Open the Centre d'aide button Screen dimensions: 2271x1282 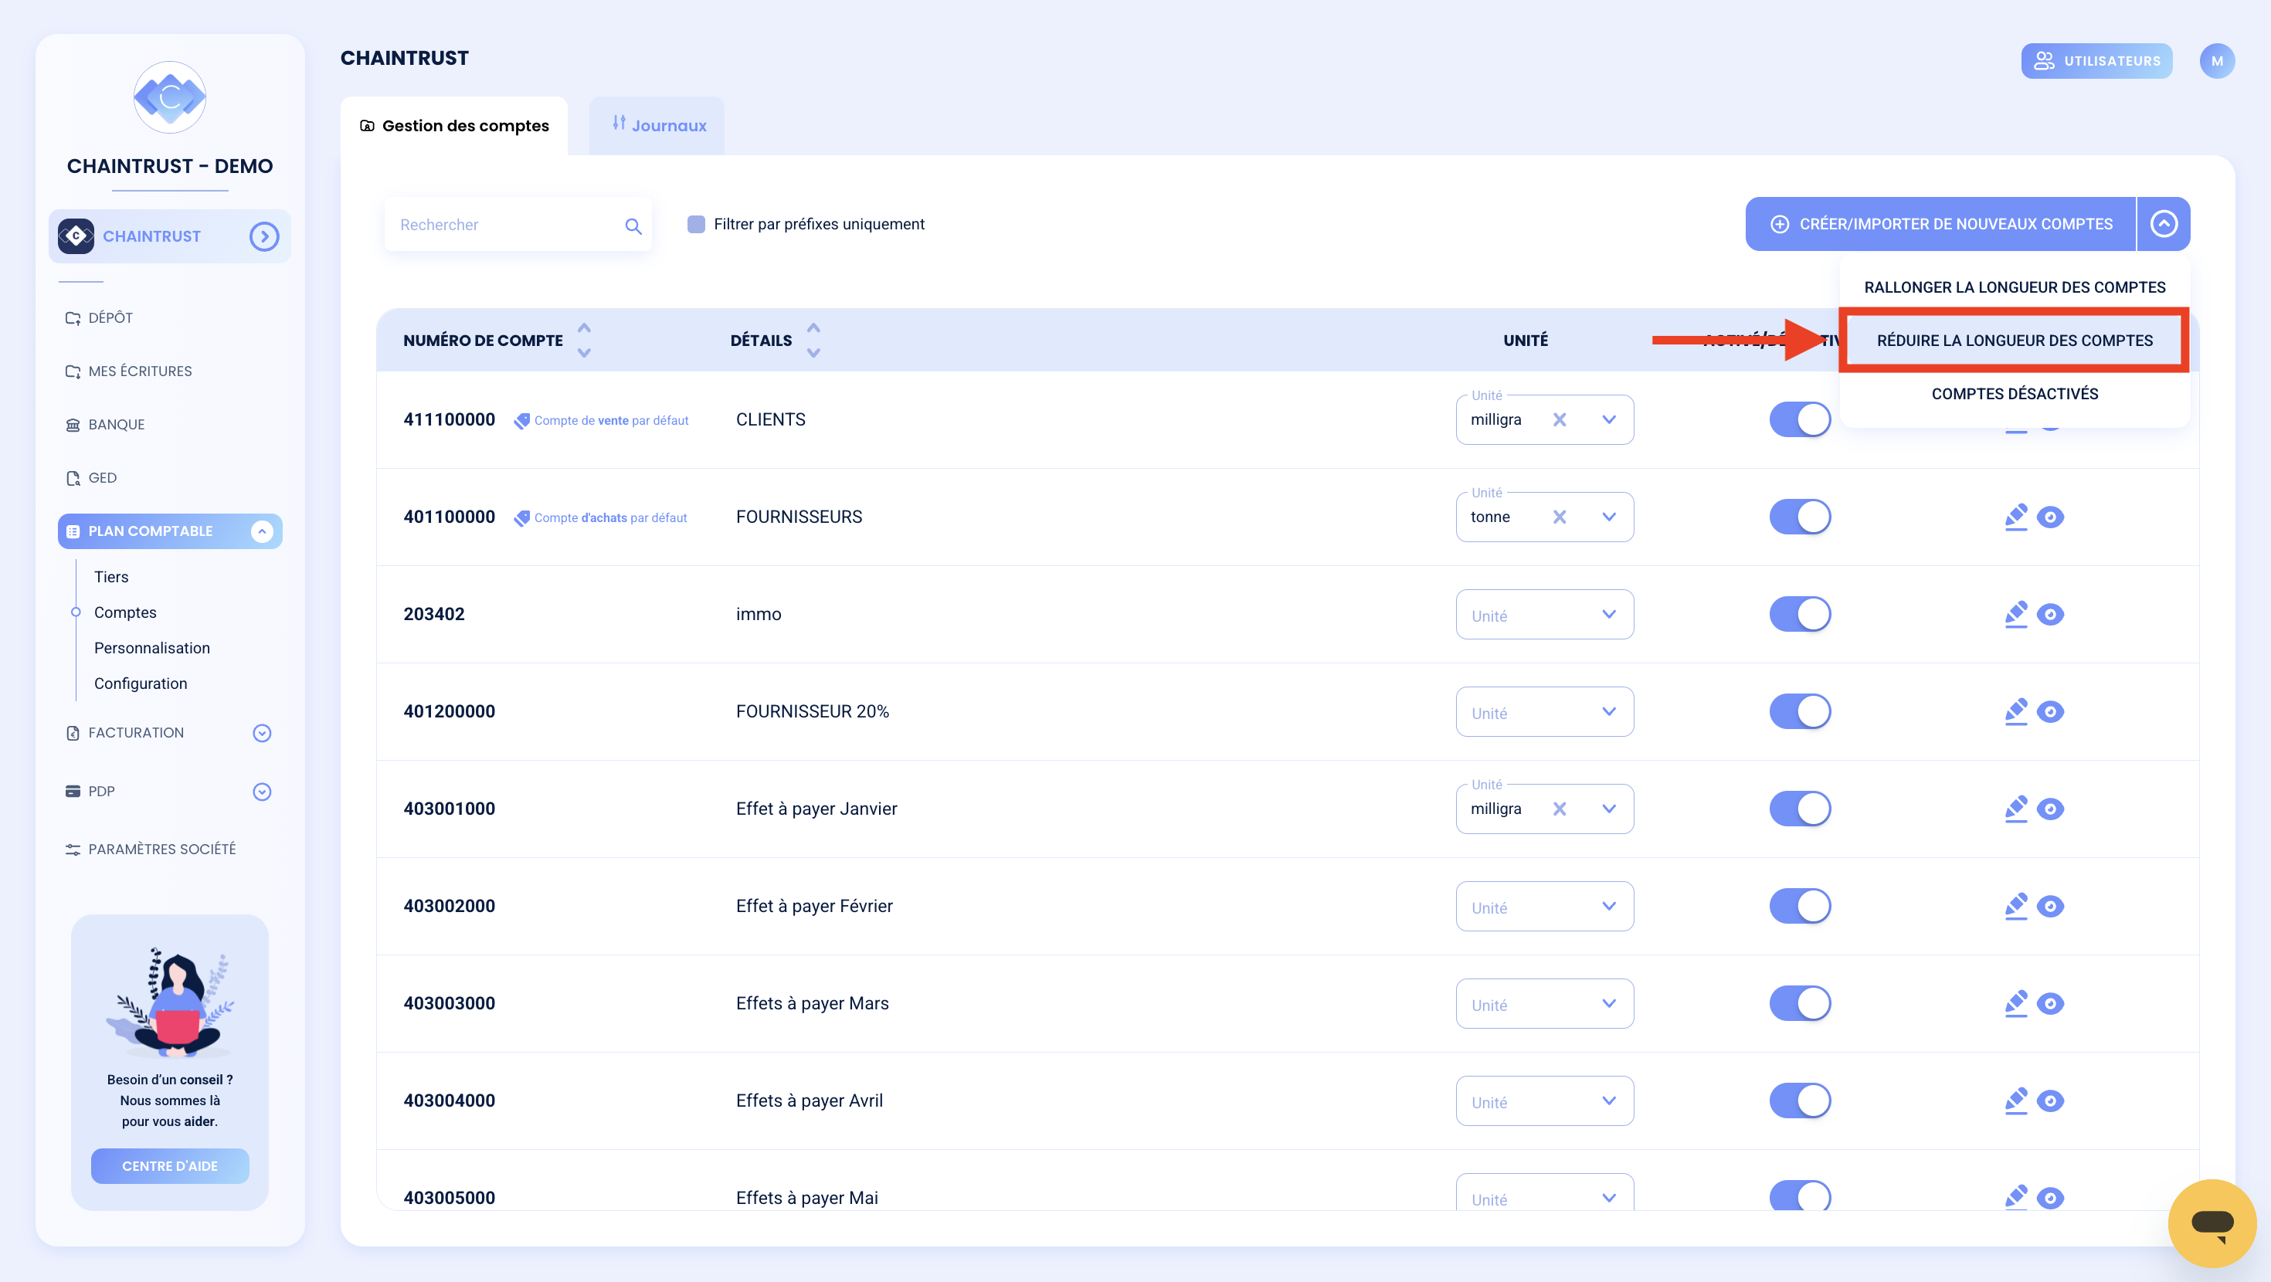point(169,1165)
